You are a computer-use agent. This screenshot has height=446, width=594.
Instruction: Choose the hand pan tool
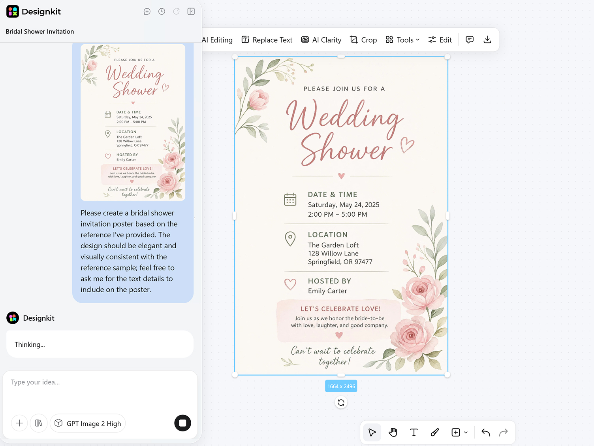[393, 433]
